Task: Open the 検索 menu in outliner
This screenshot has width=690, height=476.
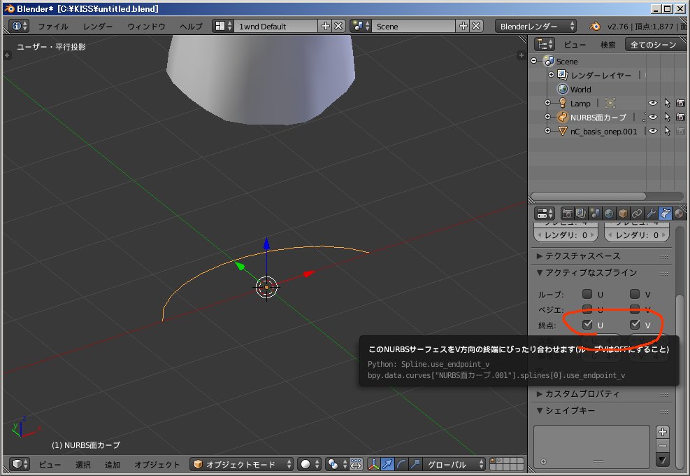Action: (608, 45)
